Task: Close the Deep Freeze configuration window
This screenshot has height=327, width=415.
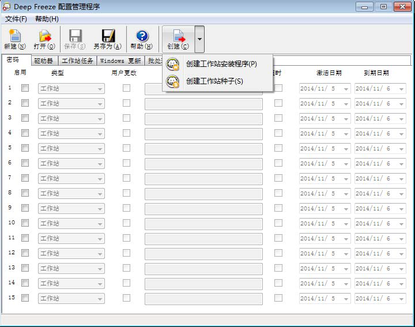Action: 402,6
